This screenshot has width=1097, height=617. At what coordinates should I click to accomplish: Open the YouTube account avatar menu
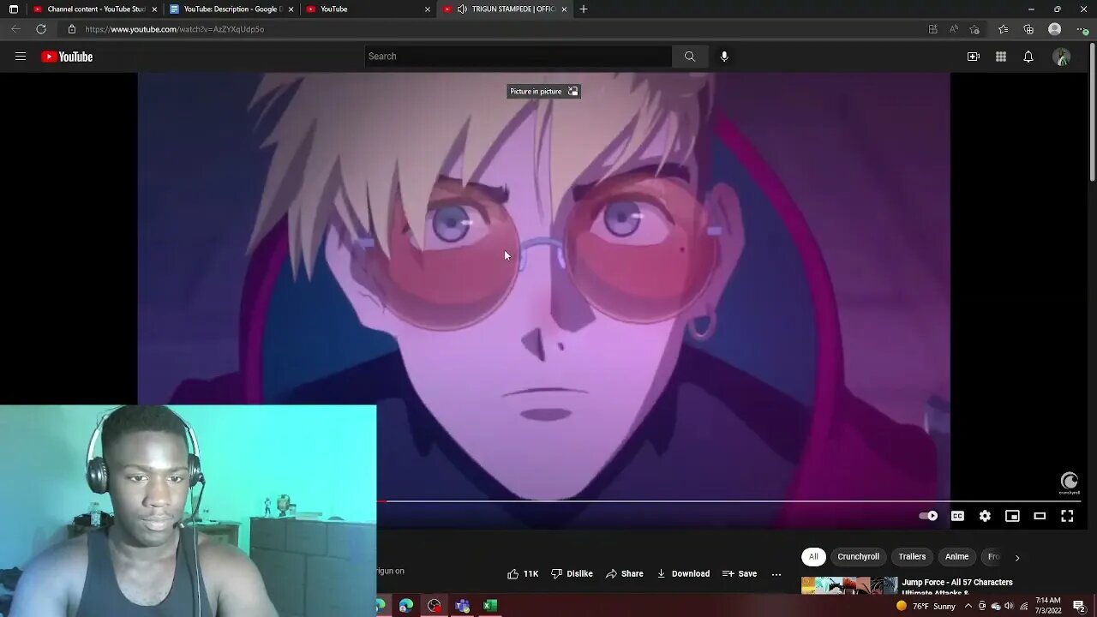[1061, 57]
